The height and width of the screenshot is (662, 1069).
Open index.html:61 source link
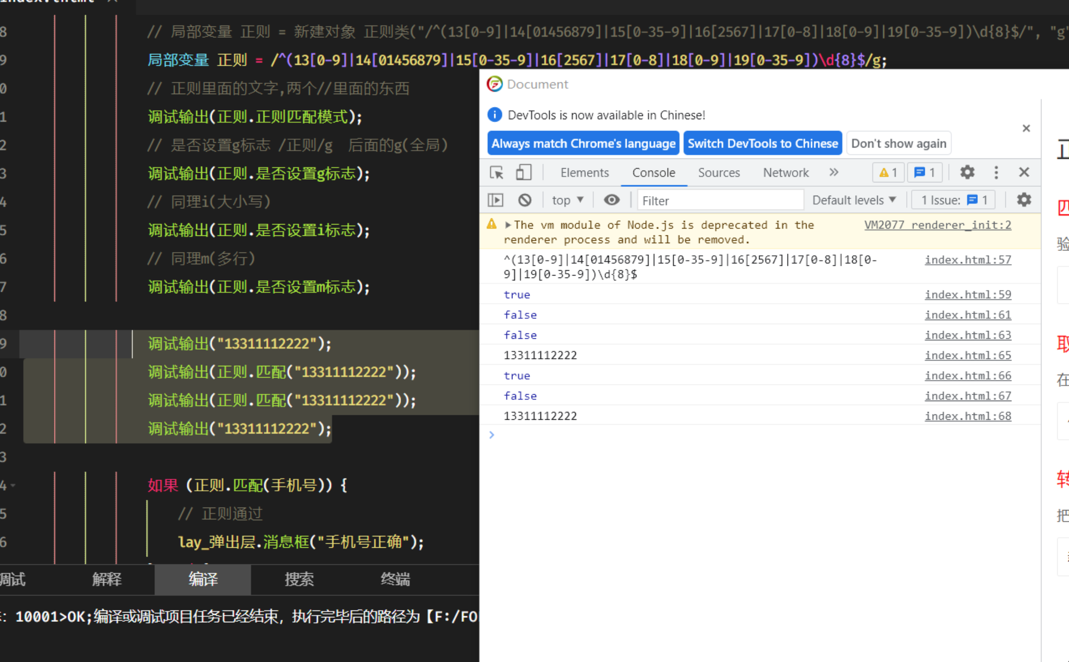968,315
